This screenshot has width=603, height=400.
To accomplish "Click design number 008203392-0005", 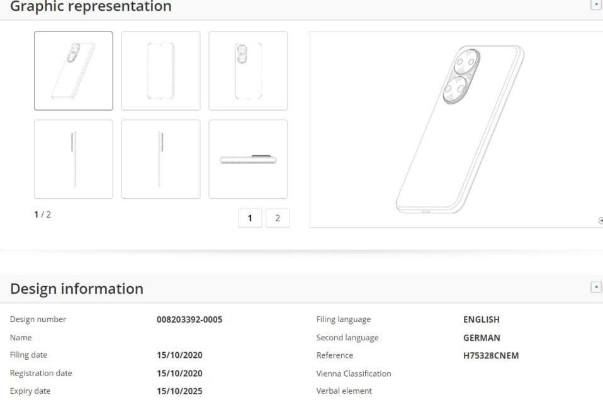I will point(189,319).
